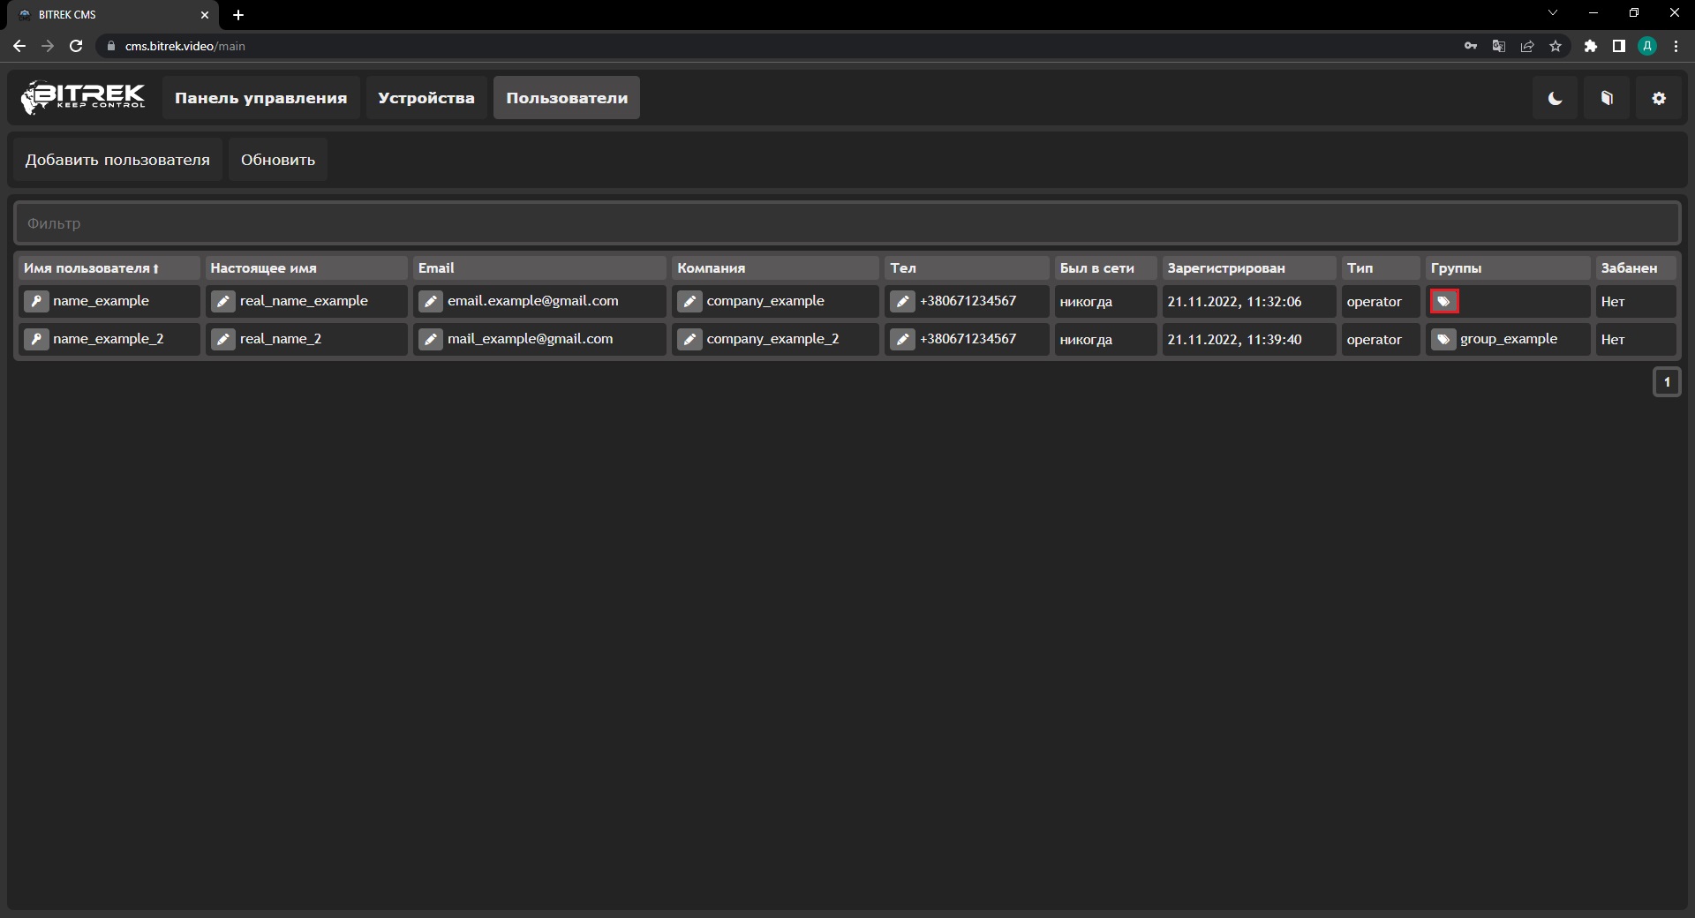Click key icon next to name_example_2
1695x918 pixels.
(36, 339)
